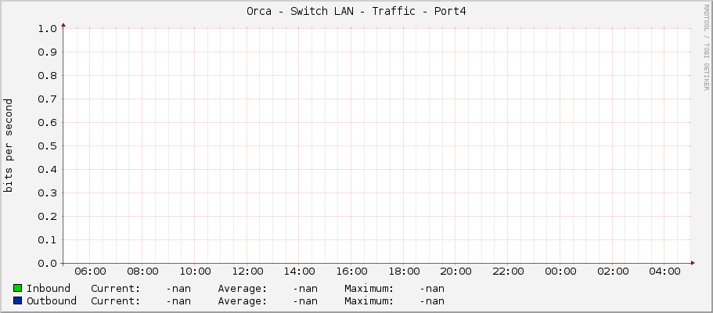Click the 1.0 y-axis value
This screenshot has width=713, height=313.
coord(47,29)
